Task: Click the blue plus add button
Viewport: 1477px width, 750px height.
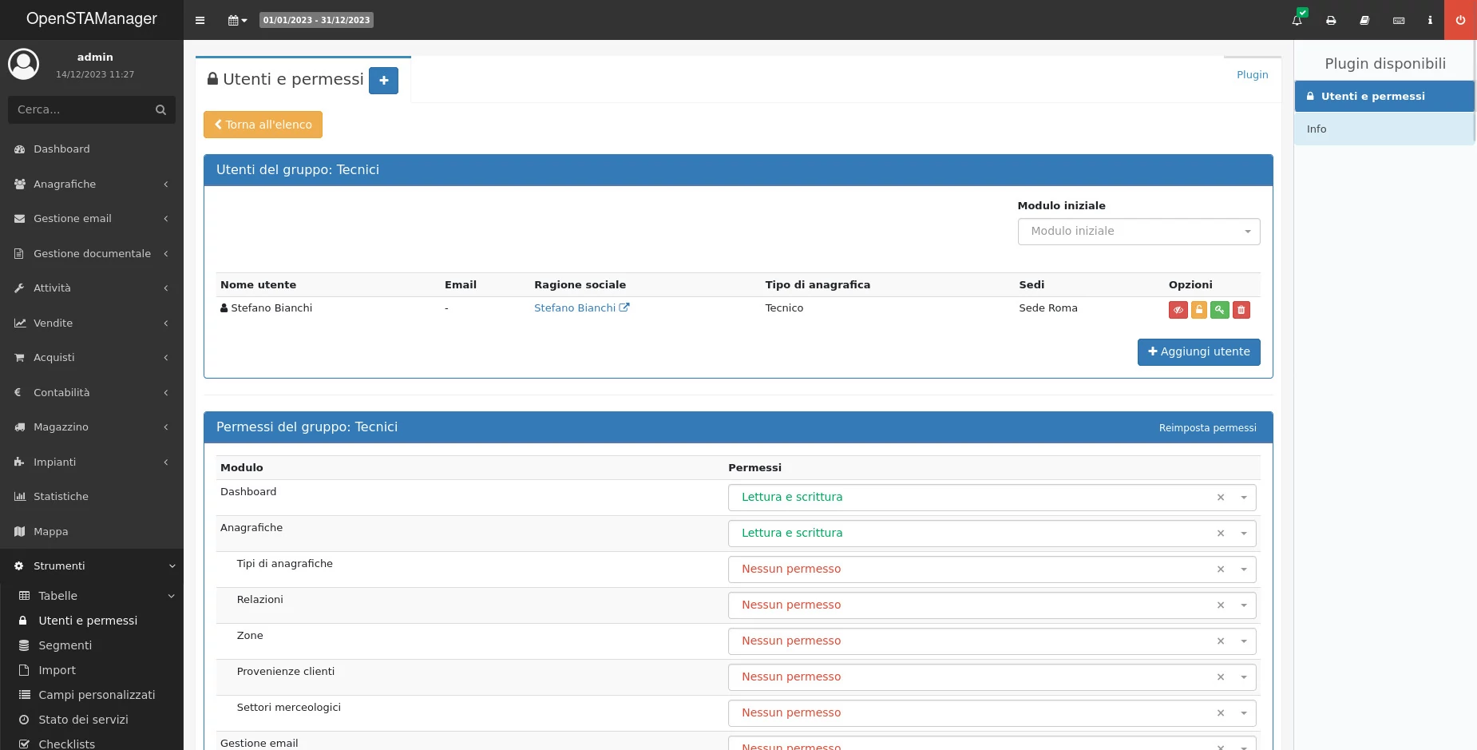Action: [x=383, y=80]
